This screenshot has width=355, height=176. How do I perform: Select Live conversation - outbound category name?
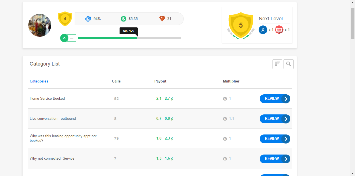pyautogui.click(x=53, y=119)
